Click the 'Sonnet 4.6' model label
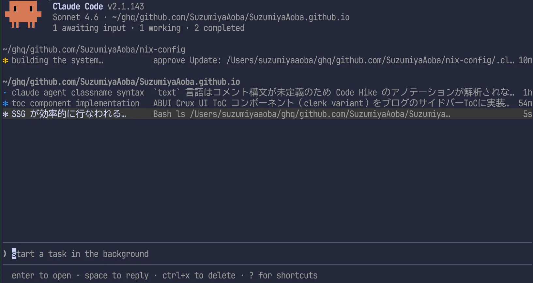The image size is (533, 283). 76,17
